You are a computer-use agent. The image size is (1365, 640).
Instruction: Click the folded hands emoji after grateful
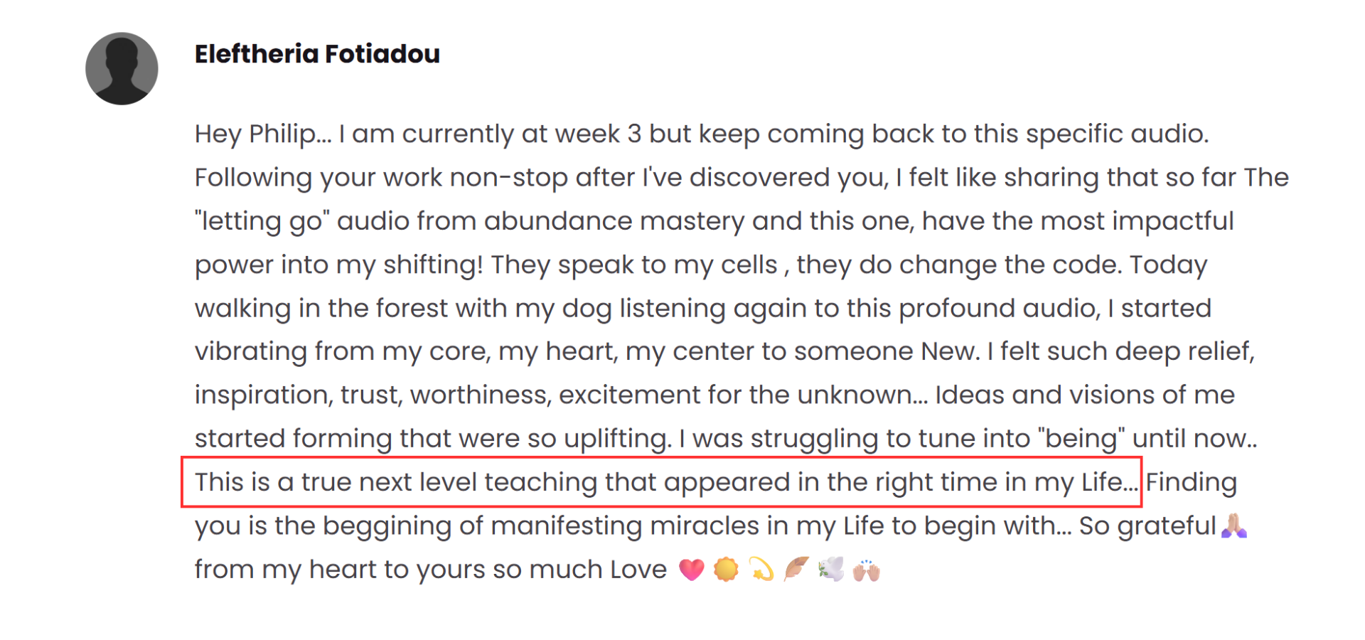pos(1234,526)
